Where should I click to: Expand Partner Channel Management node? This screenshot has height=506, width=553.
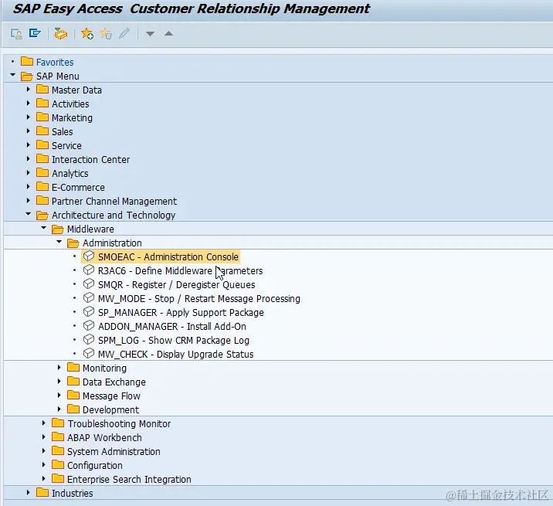(x=29, y=201)
